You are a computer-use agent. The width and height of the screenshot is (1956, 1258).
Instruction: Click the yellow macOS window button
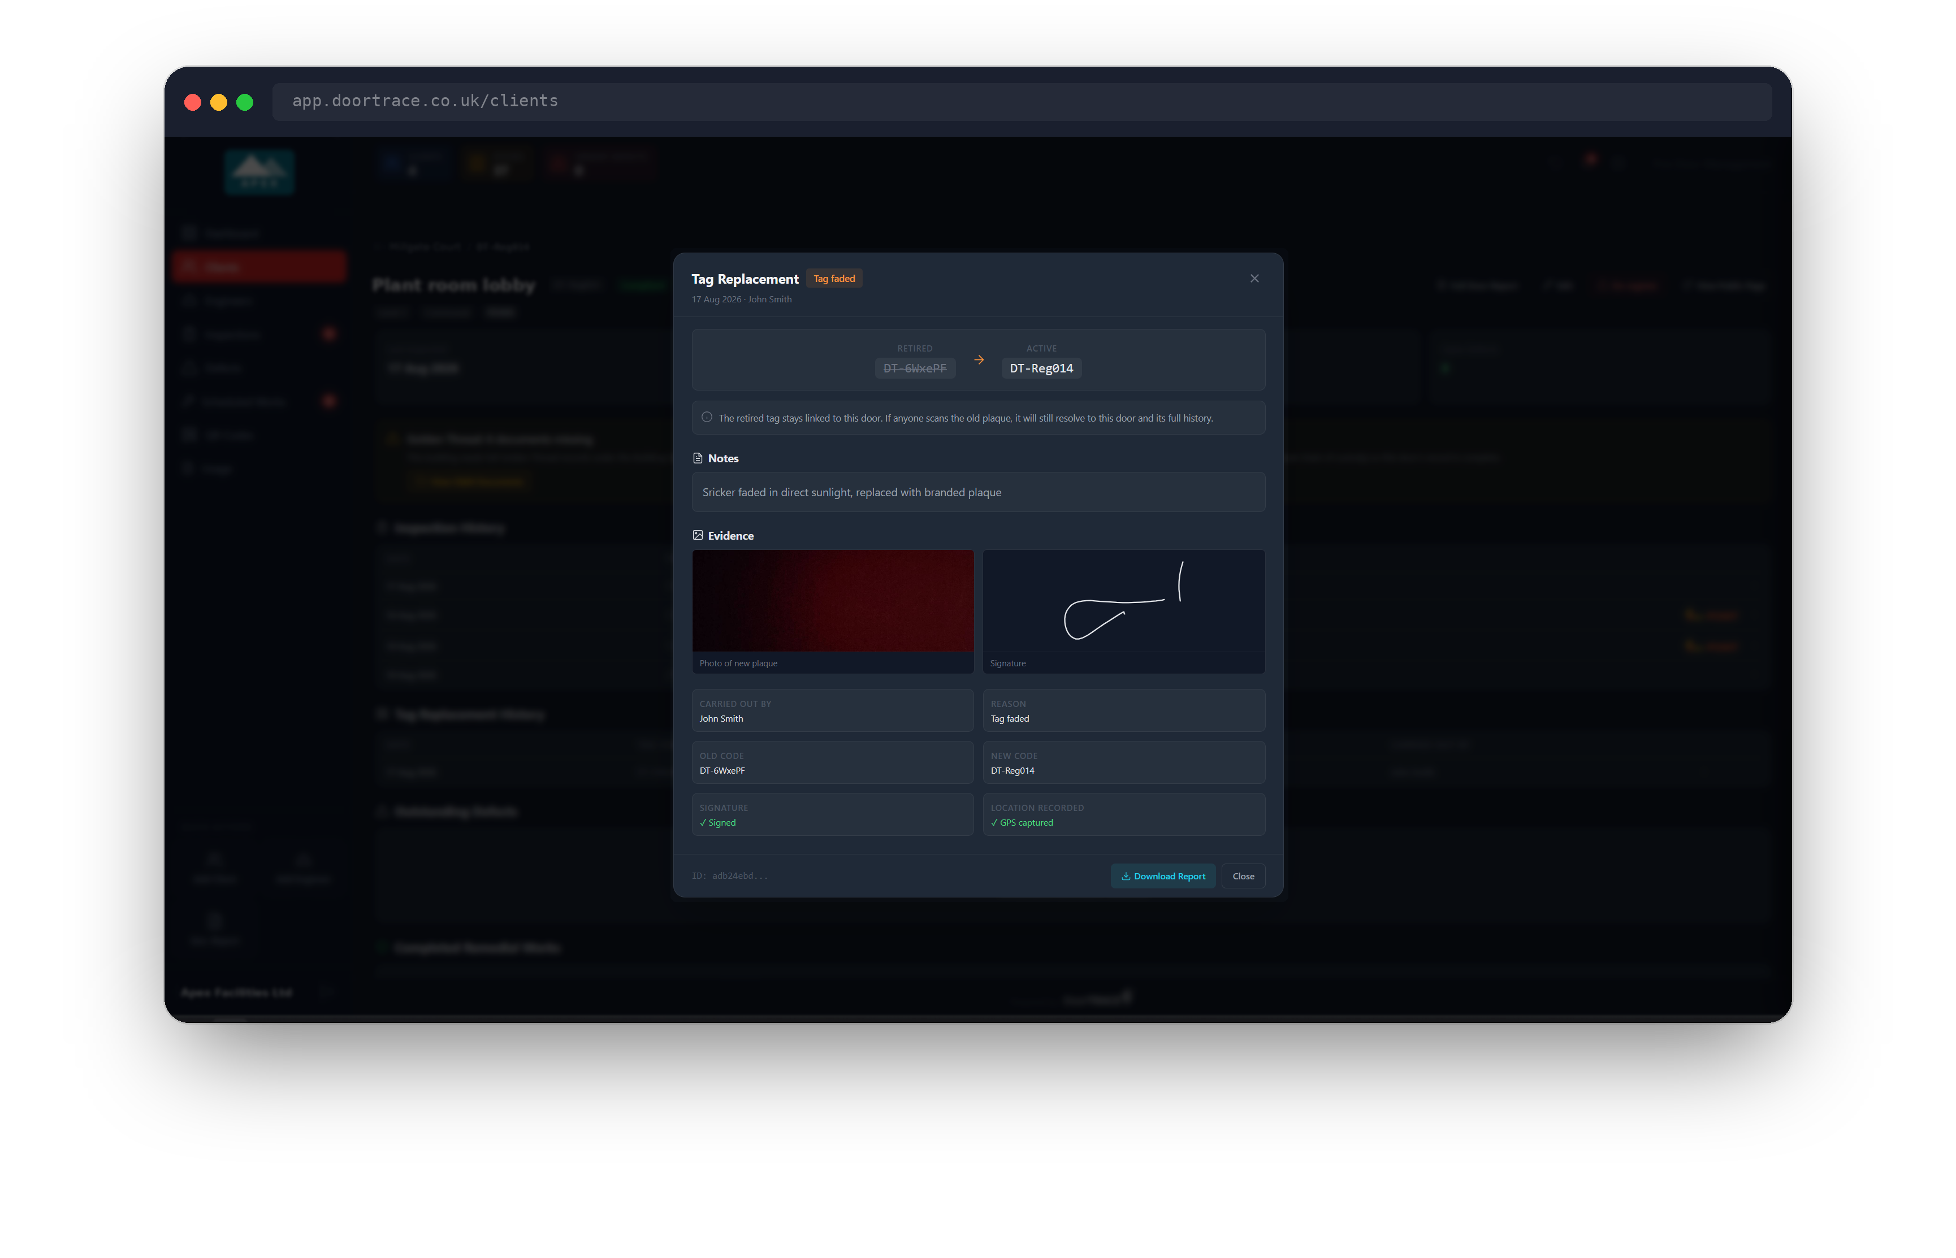pyautogui.click(x=218, y=102)
